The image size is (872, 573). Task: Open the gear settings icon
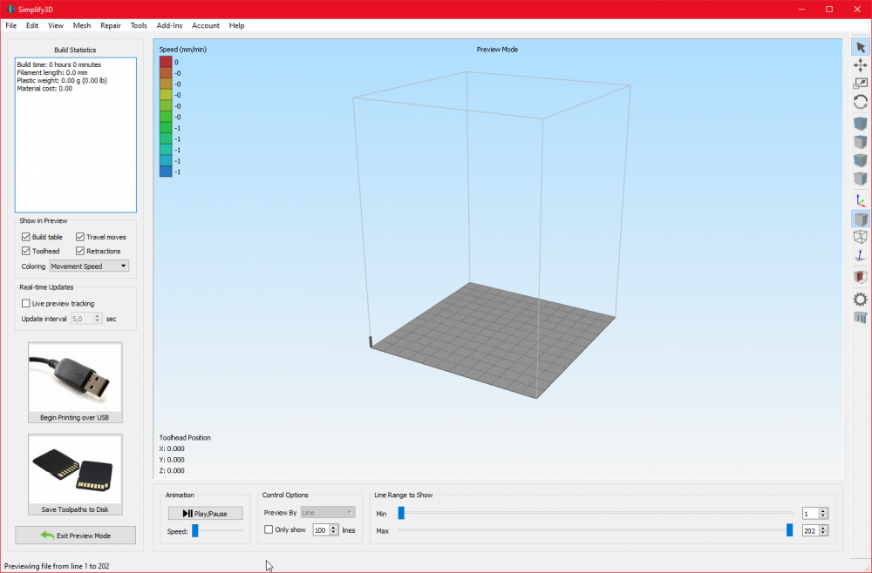(x=861, y=300)
